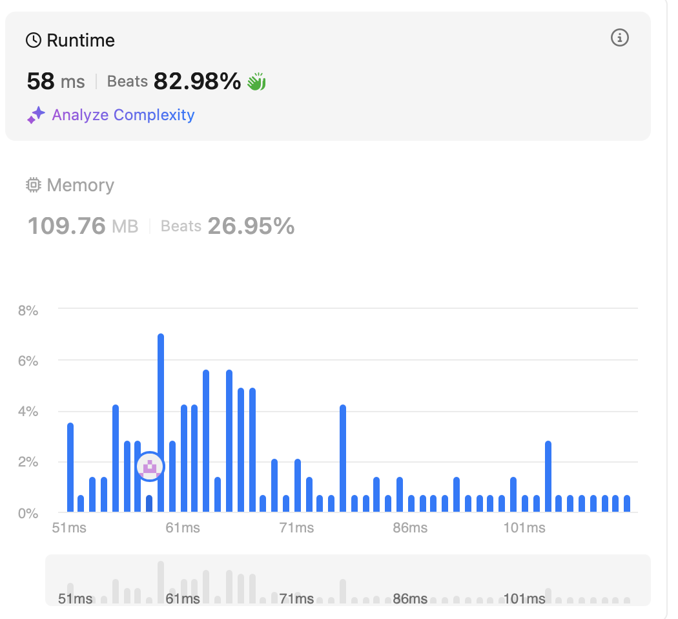This screenshot has height=619, width=678.
Task: Click the overview range strip below the chart
Action: [347, 580]
